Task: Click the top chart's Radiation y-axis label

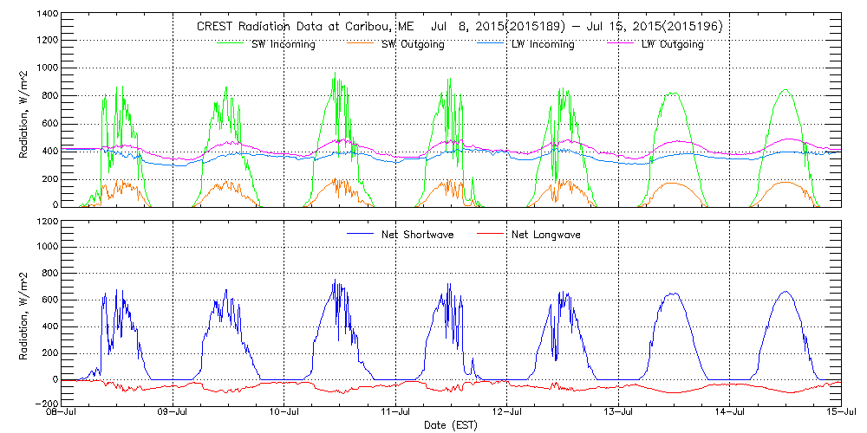Action: click(24, 111)
